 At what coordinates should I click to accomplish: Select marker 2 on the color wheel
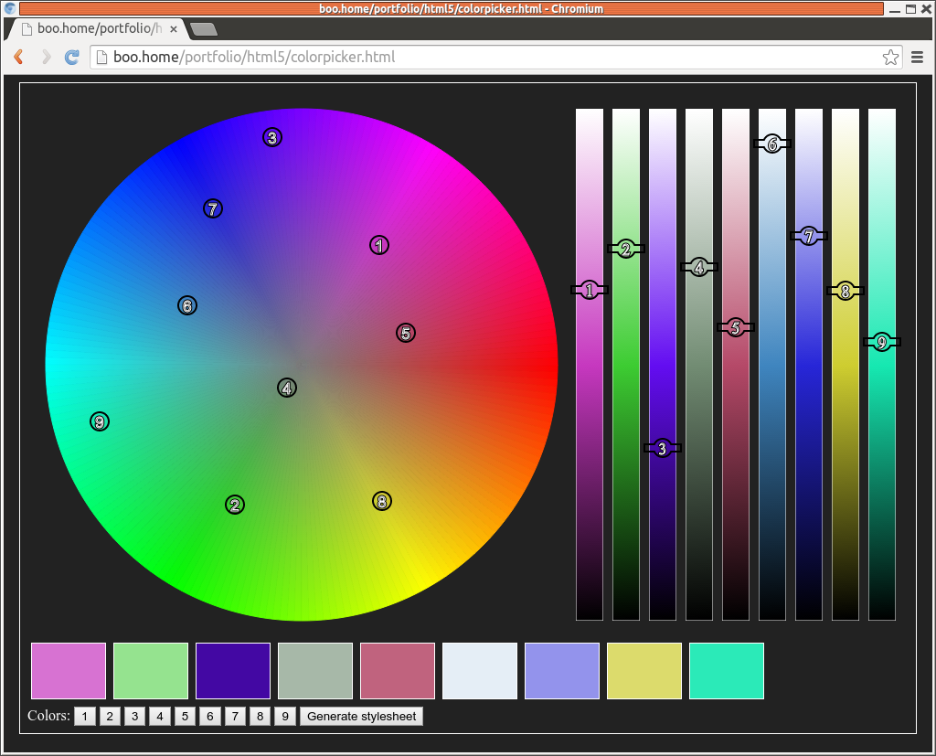click(x=235, y=505)
